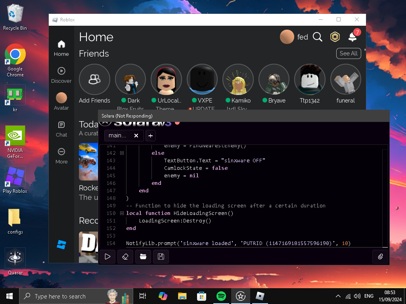406x304 pixels.
Task: Open Chat in Roblox sidebar
Action: 61,129
